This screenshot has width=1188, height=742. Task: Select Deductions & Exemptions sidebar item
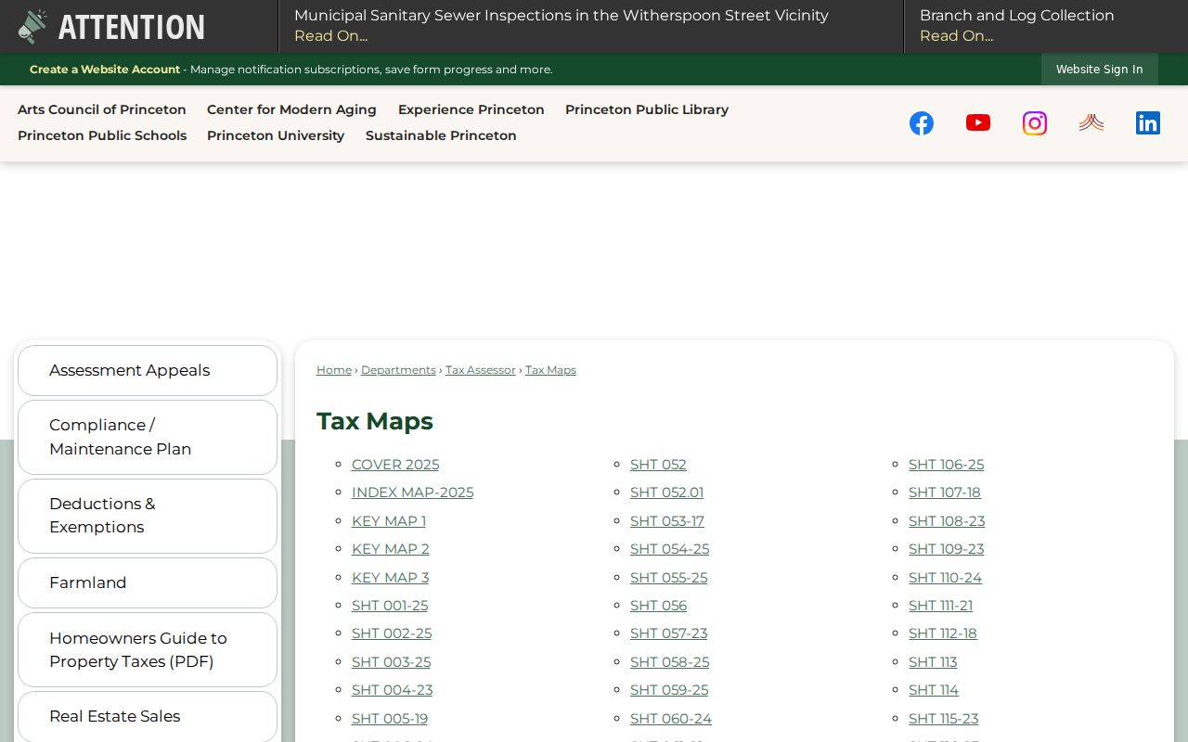(148, 516)
